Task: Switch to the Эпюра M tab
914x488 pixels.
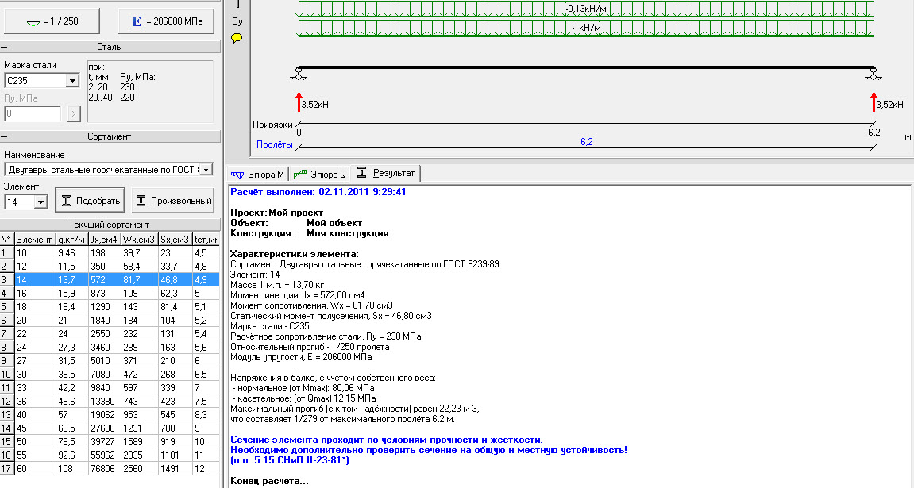Action: point(257,174)
